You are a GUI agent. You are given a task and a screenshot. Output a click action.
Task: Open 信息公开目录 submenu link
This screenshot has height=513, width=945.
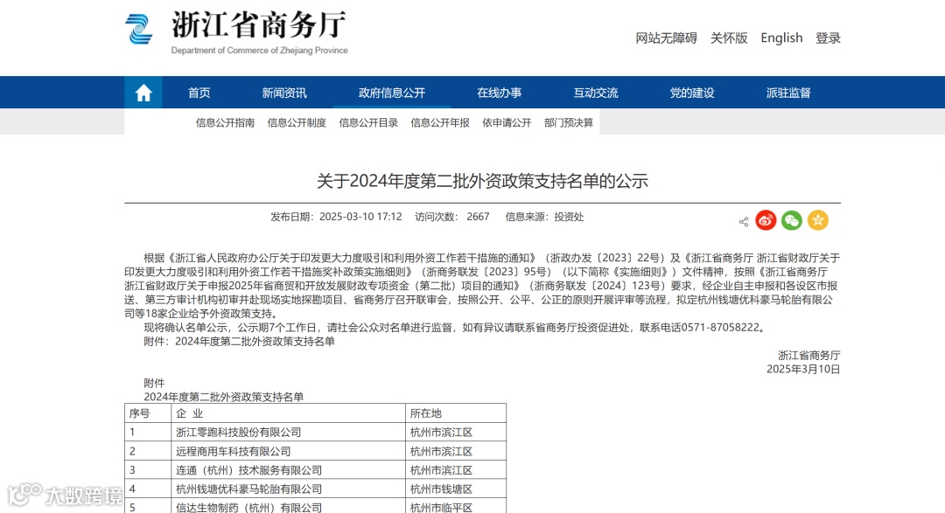368,123
